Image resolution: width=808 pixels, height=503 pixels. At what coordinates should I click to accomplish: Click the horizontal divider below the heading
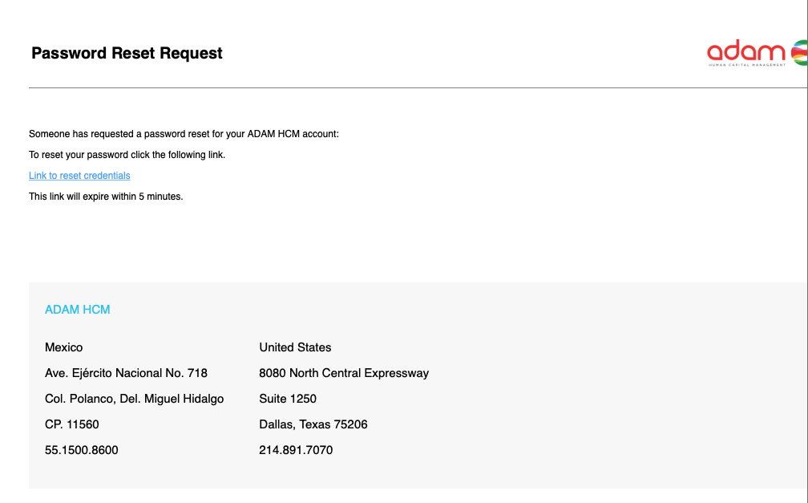point(418,87)
